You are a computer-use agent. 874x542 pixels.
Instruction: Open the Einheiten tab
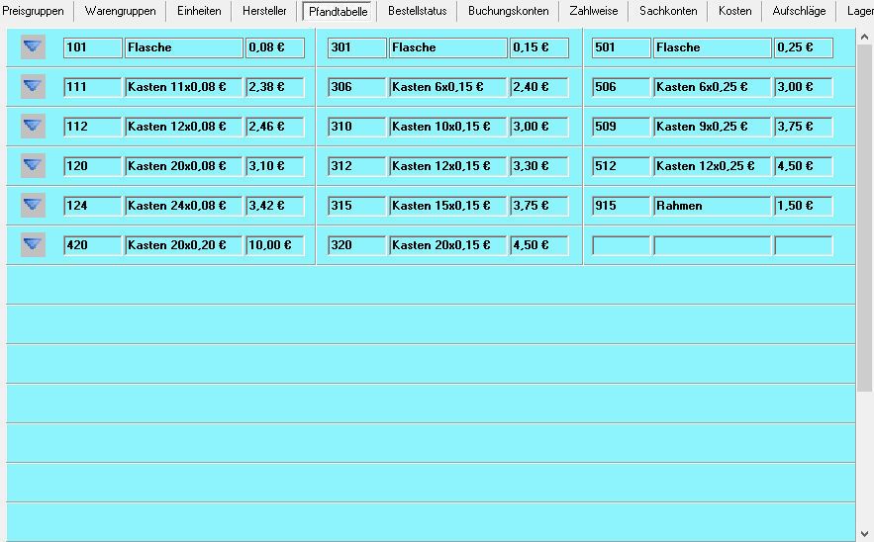(x=199, y=11)
